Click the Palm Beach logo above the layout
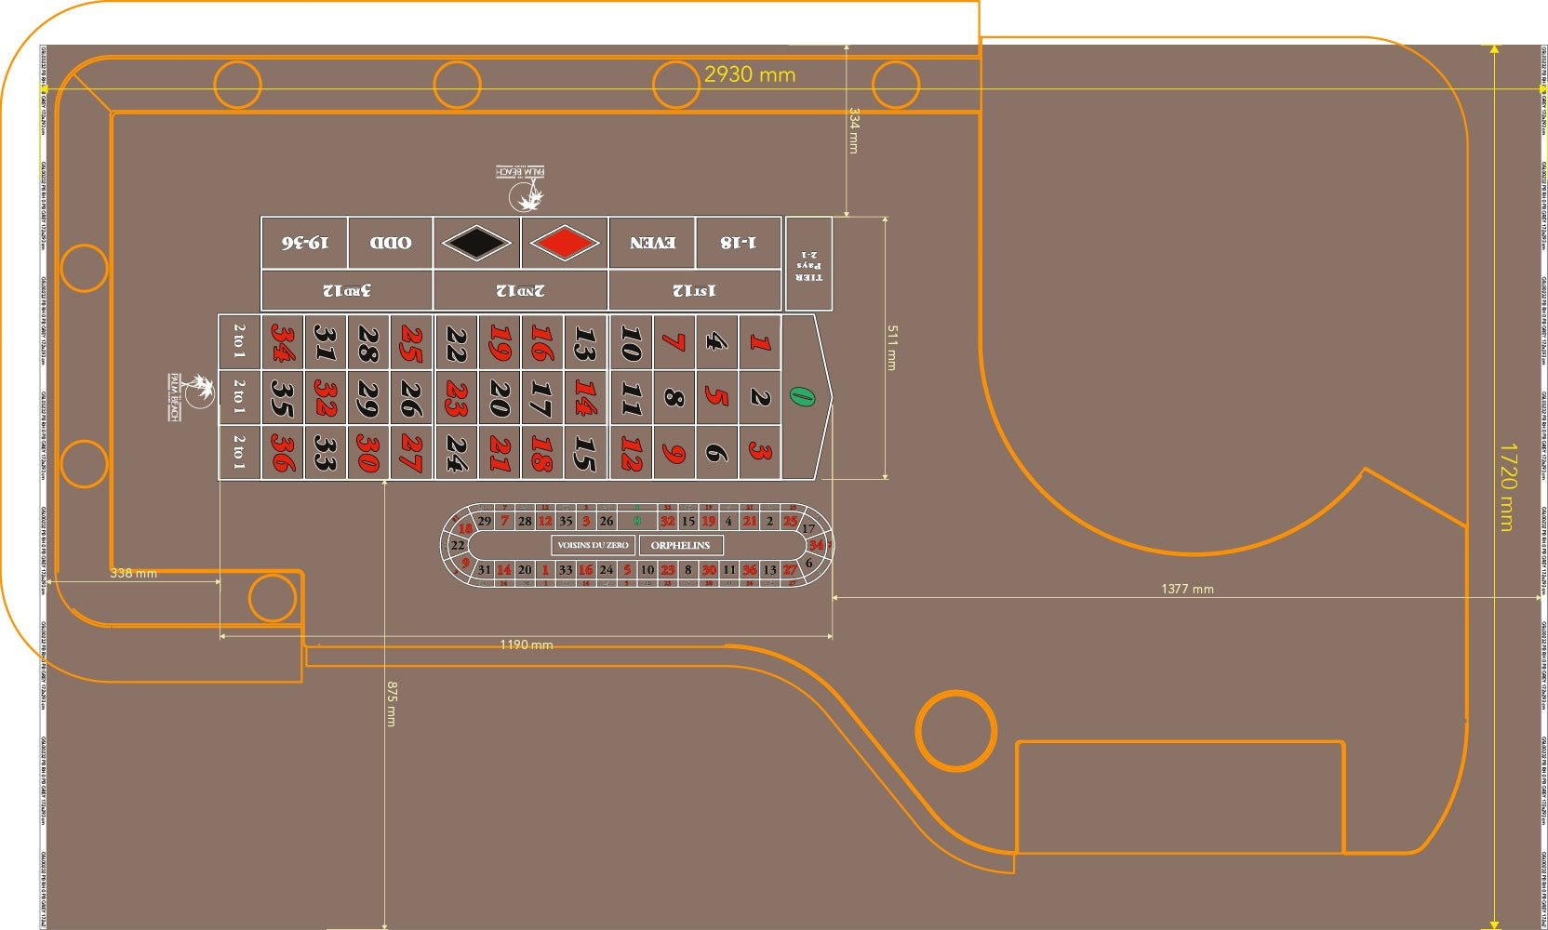 tap(522, 187)
